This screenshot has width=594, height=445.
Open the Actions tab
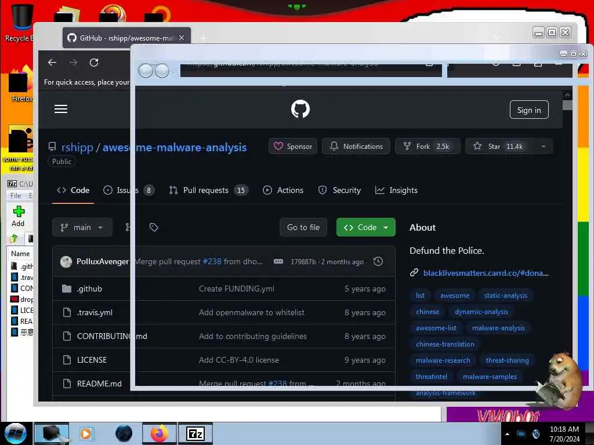283,190
